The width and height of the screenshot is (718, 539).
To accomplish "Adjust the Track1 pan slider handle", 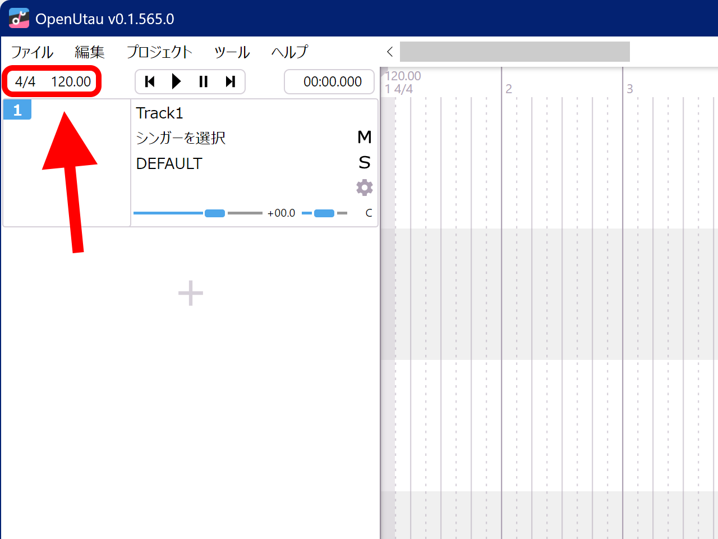I will point(324,213).
